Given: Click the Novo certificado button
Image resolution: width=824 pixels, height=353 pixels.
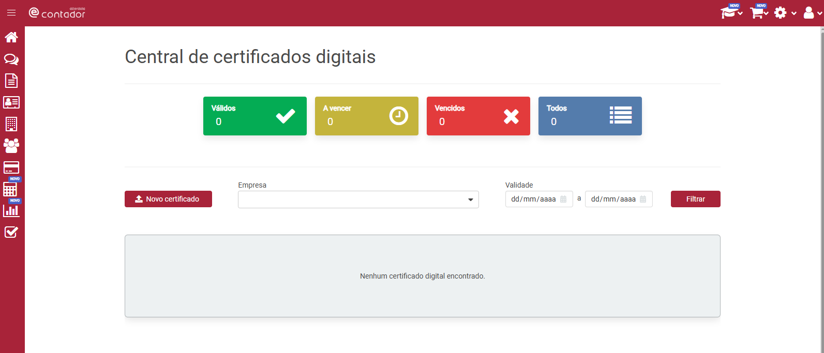Looking at the screenshot, I should pos(168,199).
